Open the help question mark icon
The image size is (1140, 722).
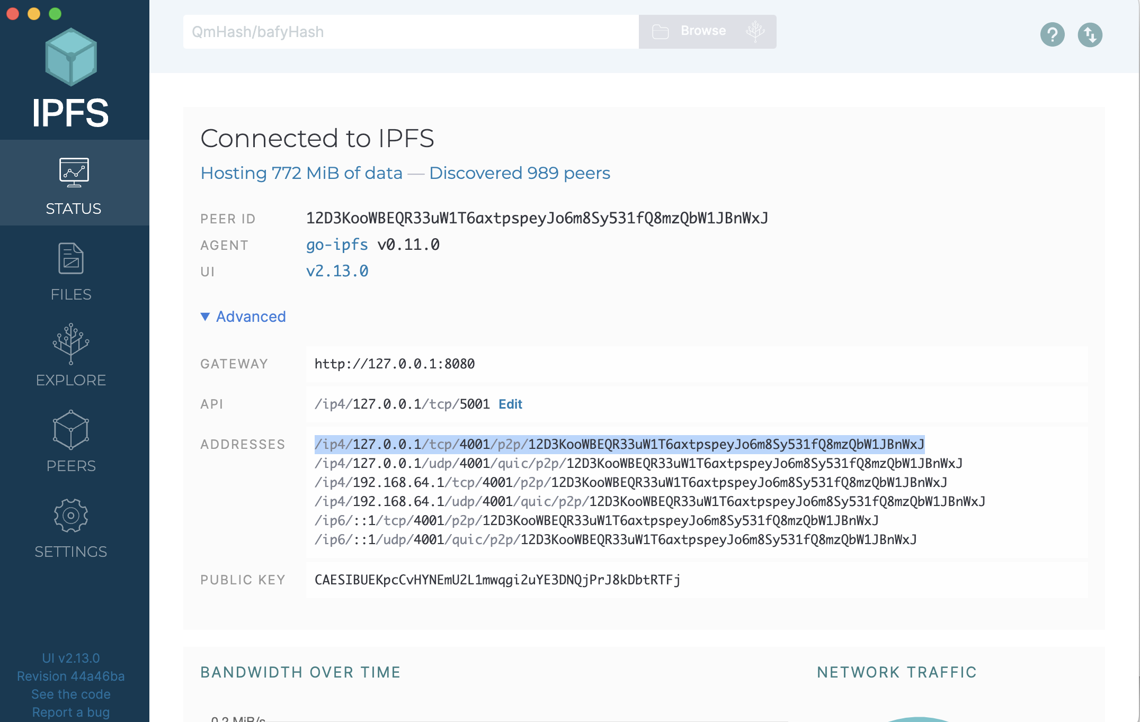[x=1053, y=35]
